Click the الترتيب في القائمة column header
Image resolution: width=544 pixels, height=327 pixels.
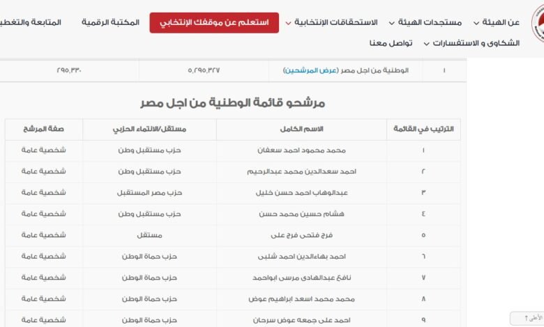click(x=423, y=129)
